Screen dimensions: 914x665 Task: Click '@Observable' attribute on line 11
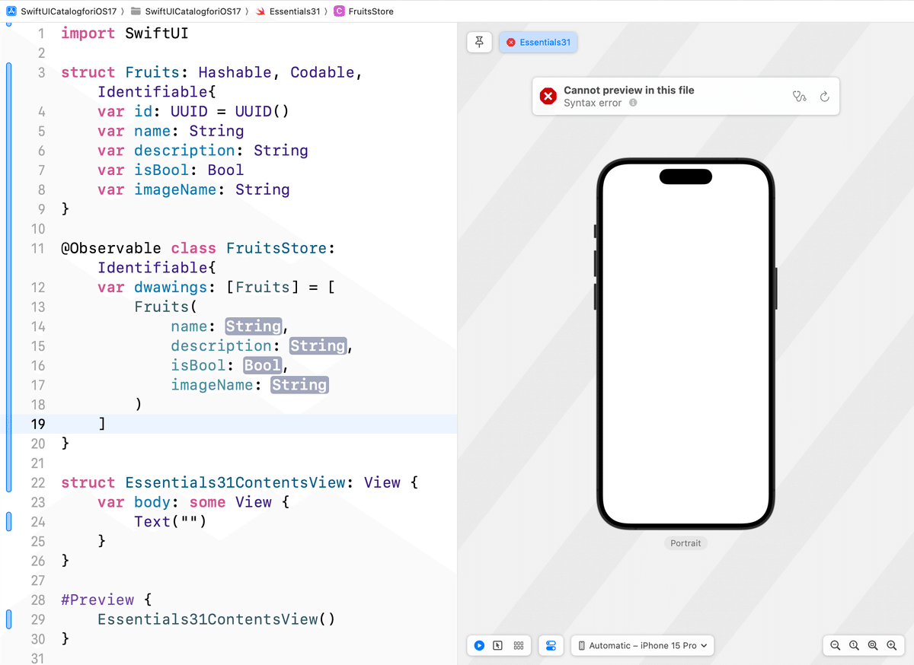[x=111, y=248]
